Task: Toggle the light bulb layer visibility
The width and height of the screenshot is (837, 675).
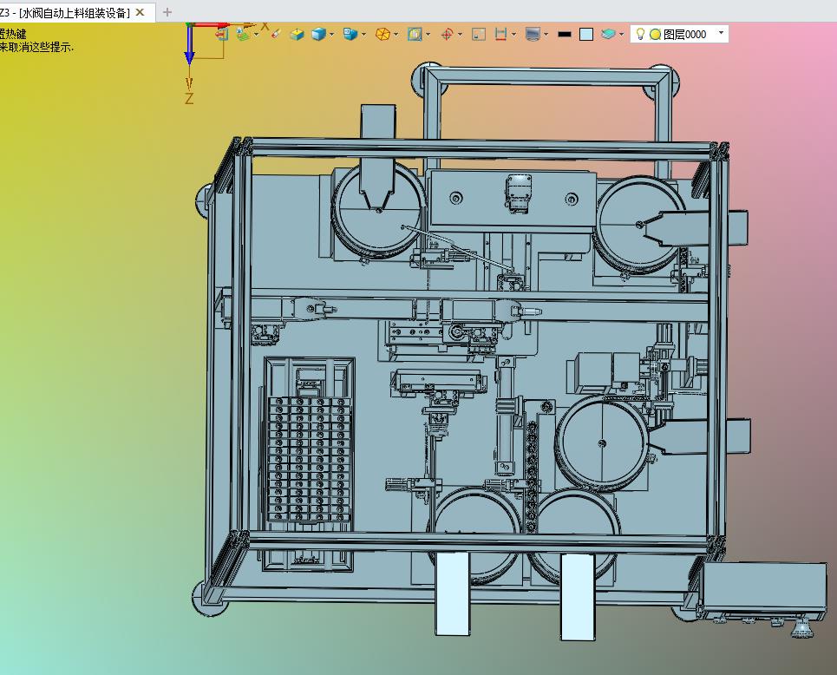Action: coord(640,34)
